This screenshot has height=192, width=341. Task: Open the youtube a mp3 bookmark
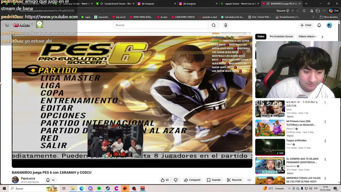[208, 17]
